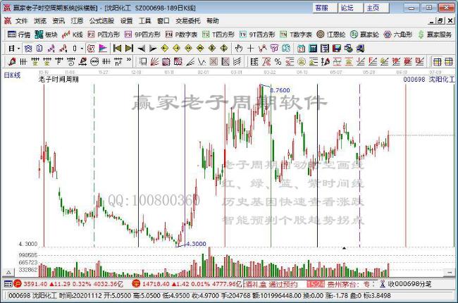This screenshot has height=303, width=458.
Task: Open the 工具 menu
Action: coord(145,20)
